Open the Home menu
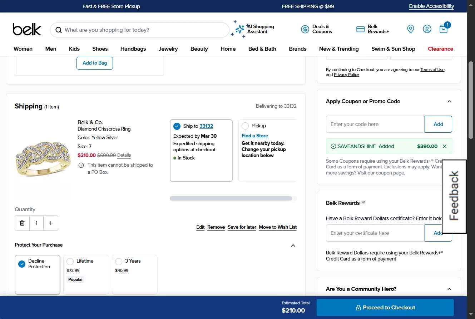475x319 pixels. click(228, 49)
